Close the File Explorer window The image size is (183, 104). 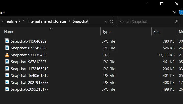click(177, 4)
